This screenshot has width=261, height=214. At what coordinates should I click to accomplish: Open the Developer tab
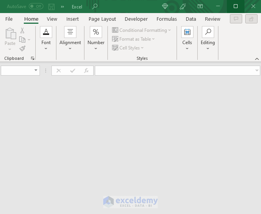tap(136, 19)
